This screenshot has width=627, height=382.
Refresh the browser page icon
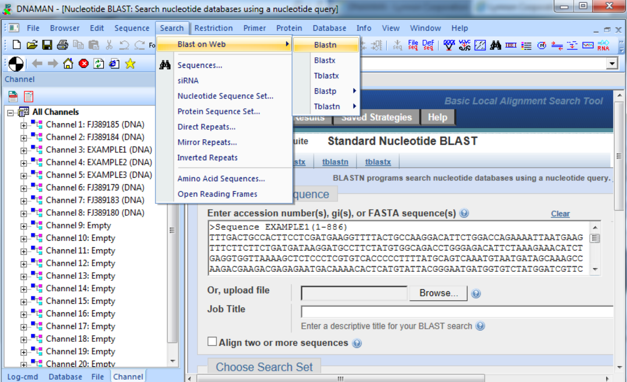(99, 64)
